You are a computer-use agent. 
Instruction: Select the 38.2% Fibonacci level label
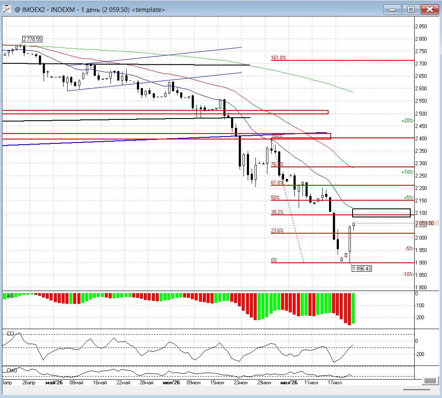(277, 212)
